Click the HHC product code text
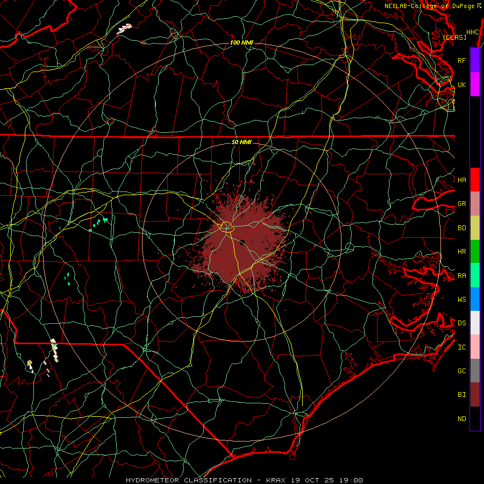This screenshot has width=484, height=484. (472, 32)
